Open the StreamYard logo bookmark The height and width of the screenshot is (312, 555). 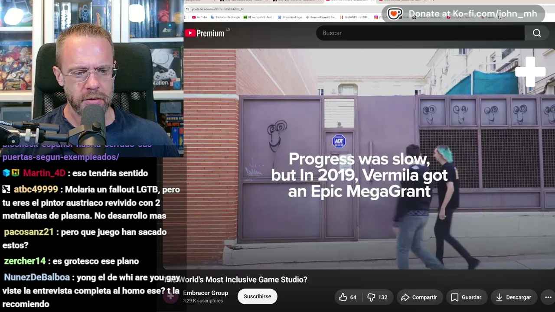point(290,17)
